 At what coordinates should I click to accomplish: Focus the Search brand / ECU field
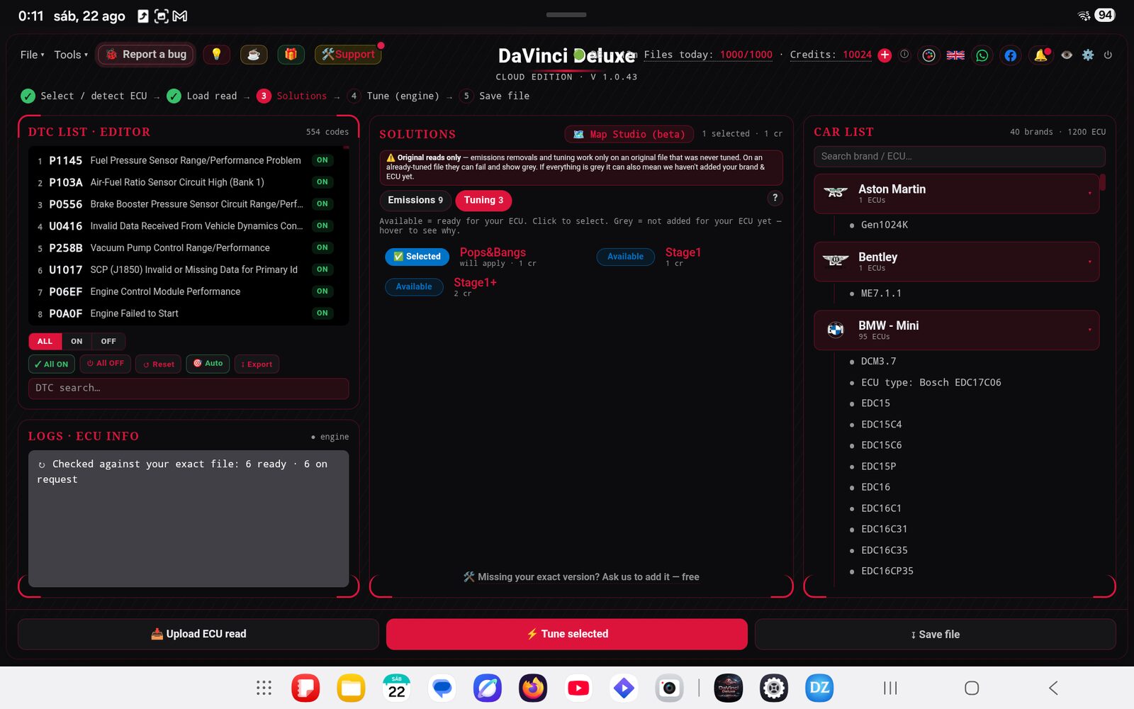click(x=959, y=156)
